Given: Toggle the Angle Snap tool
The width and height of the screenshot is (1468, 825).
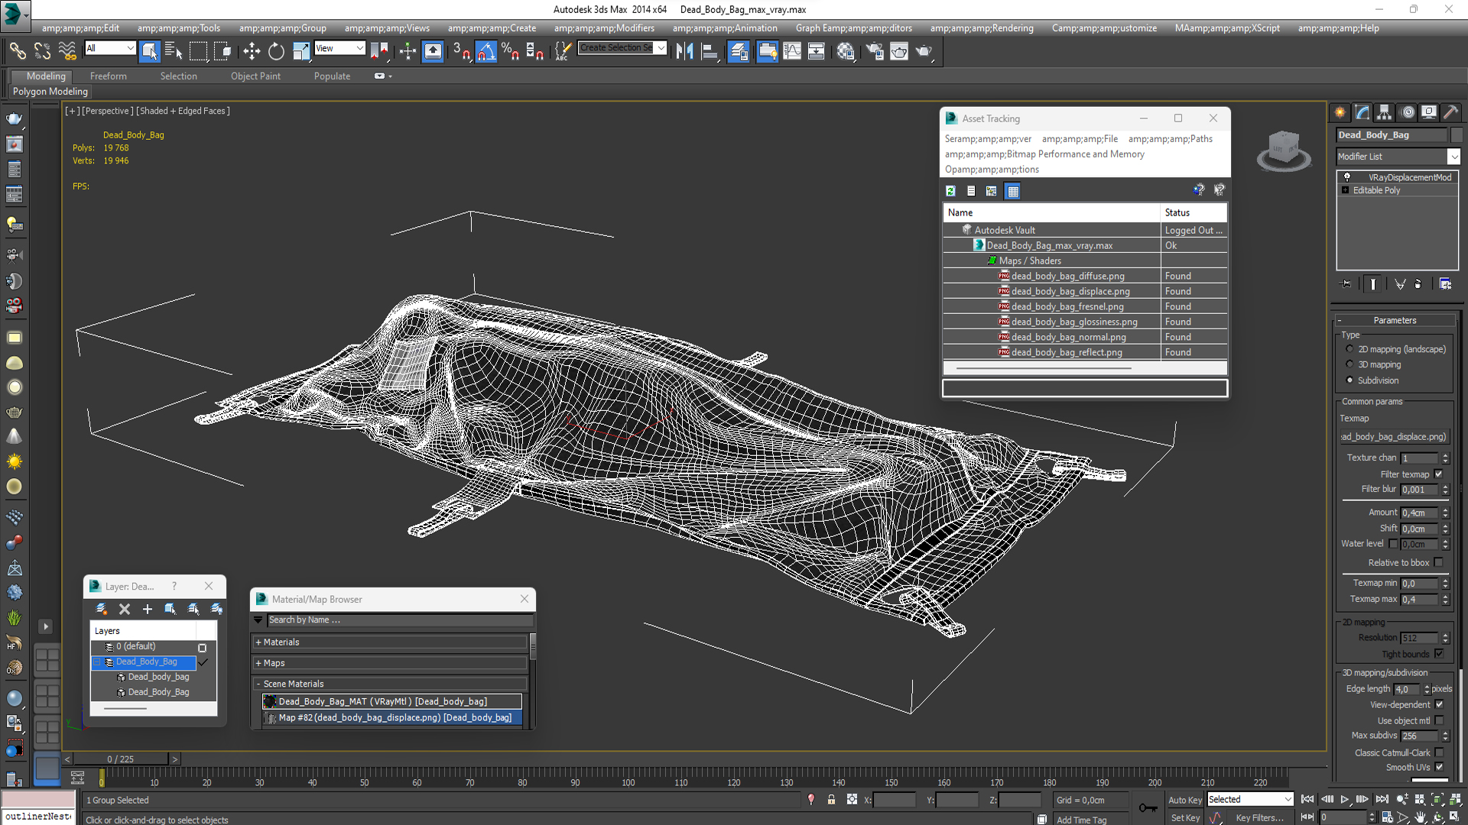Looking at the screenshot, I should click(x=486, y=51).
